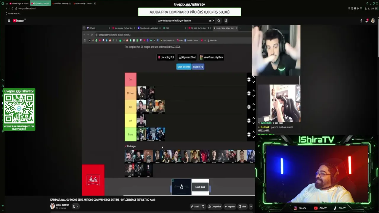
Task: Click the pink God tier label
Action: tap(131, 80)
